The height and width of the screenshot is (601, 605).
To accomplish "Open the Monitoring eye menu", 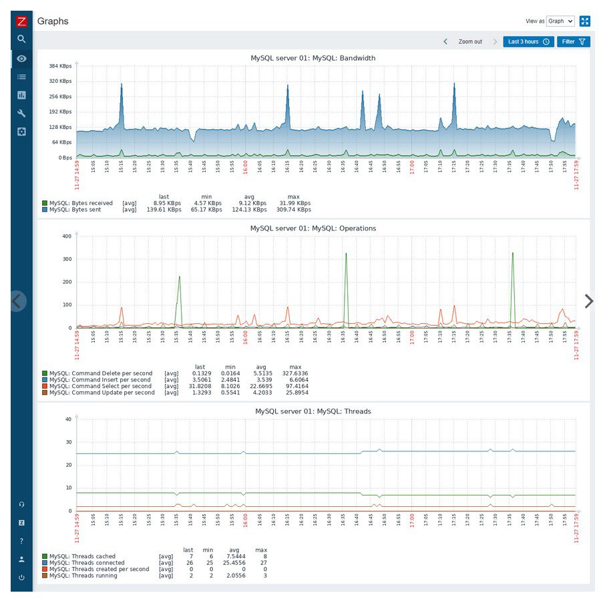I will [21, 59].
